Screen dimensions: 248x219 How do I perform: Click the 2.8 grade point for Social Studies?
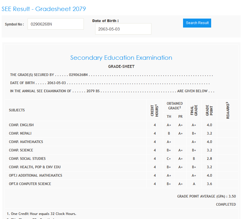(209, 159)
